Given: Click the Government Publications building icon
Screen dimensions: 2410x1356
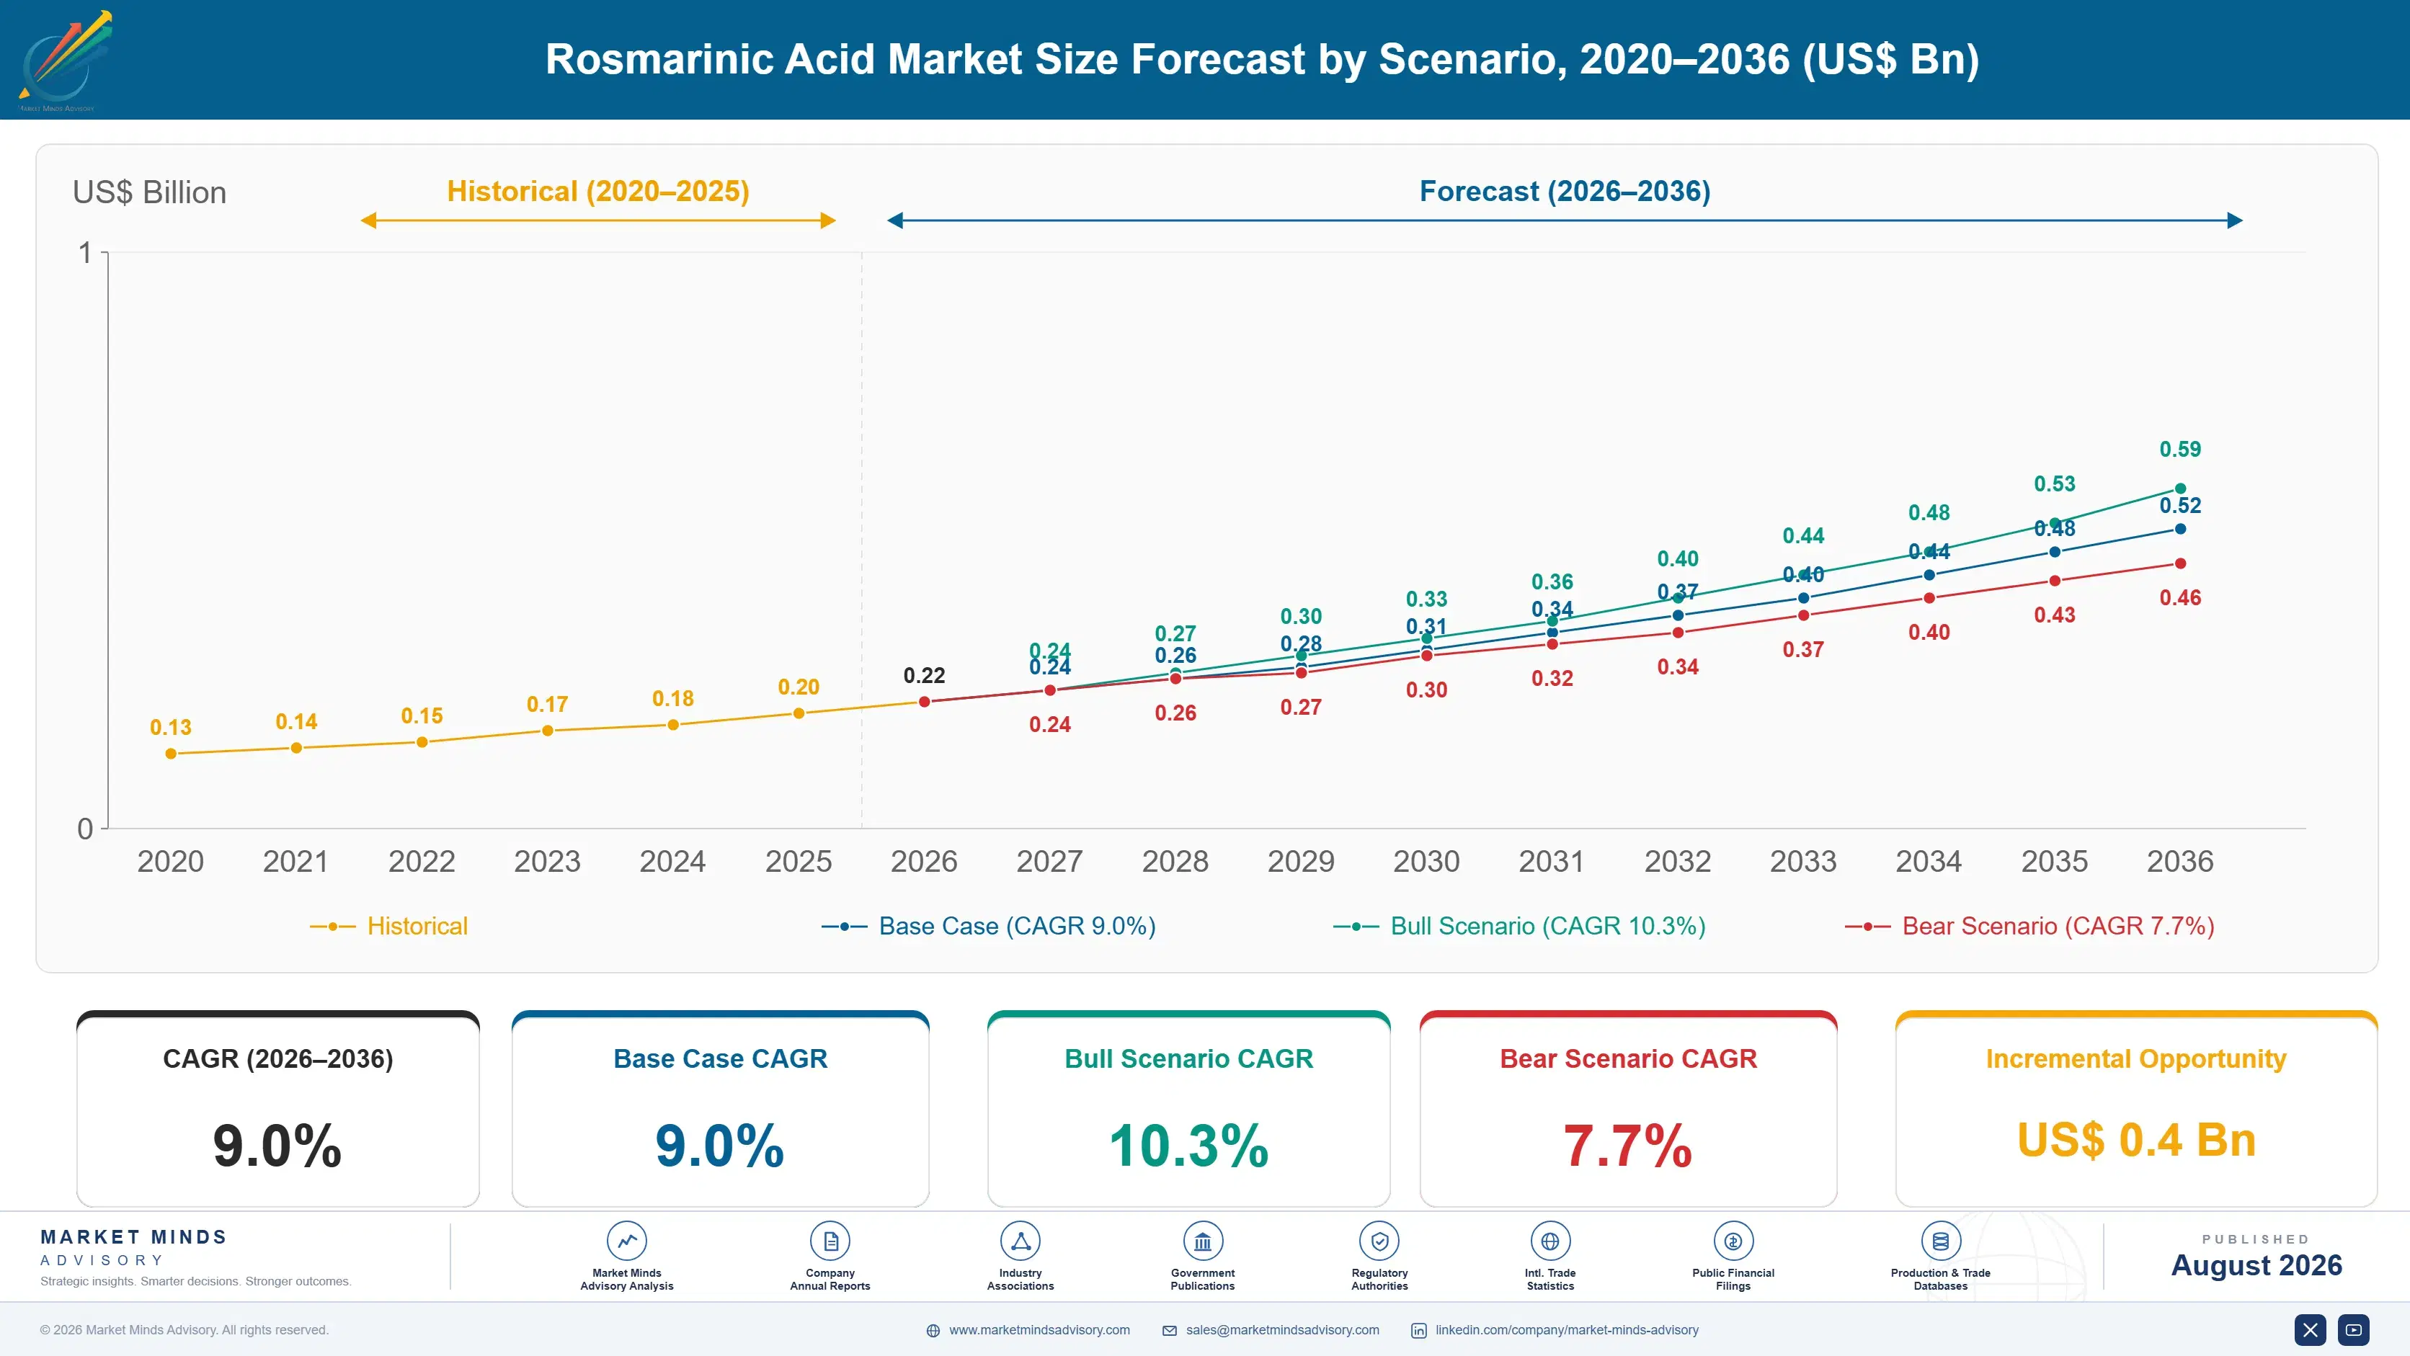Looking at the screenshot, I should click(x=1202, y=1241).
